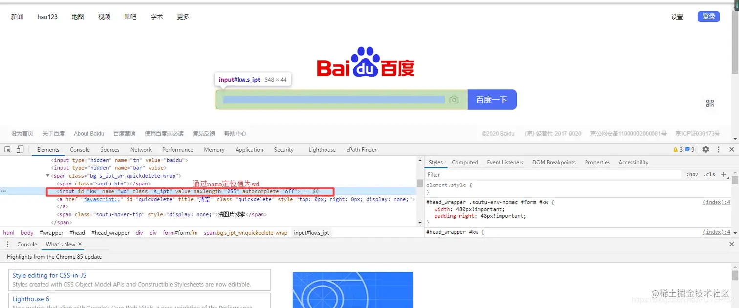Open the Memory tab

click(x=214, y=150)
